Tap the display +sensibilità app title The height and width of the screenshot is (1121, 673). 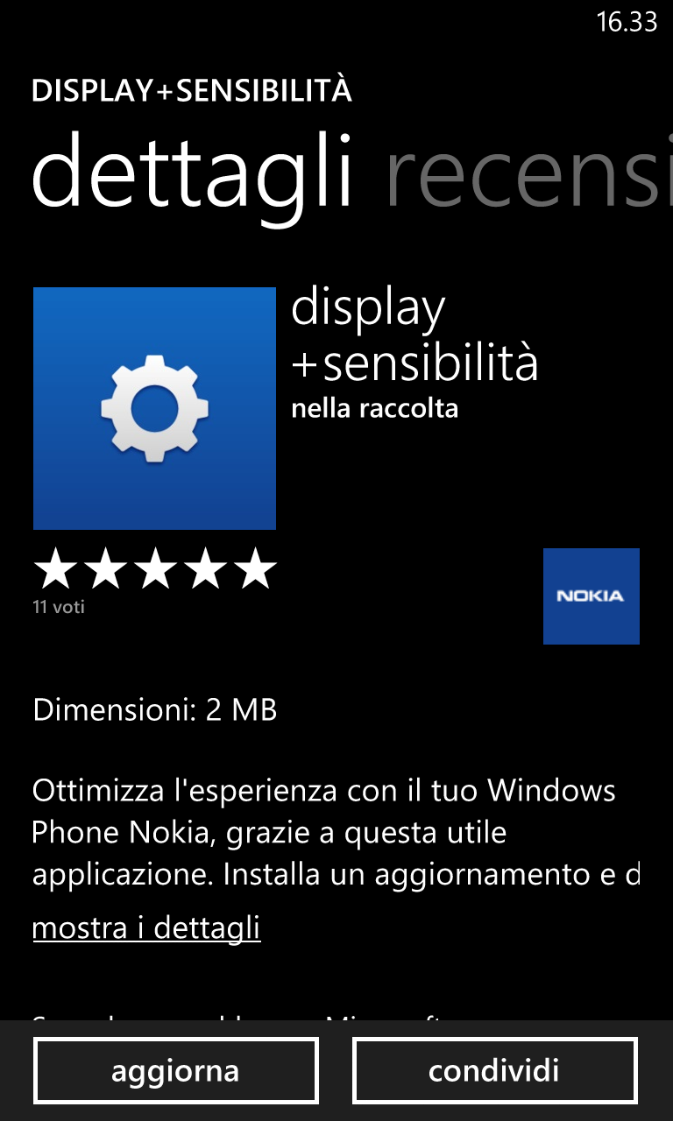pyautogui.click(x=414, y=336)
